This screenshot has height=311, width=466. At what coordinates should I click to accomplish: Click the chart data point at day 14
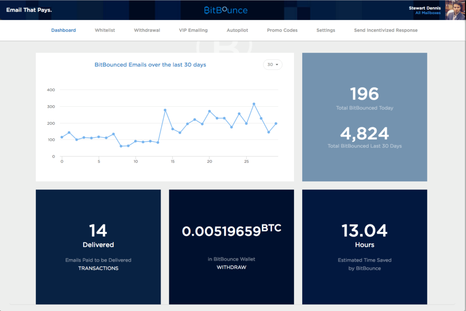point(165,110)
